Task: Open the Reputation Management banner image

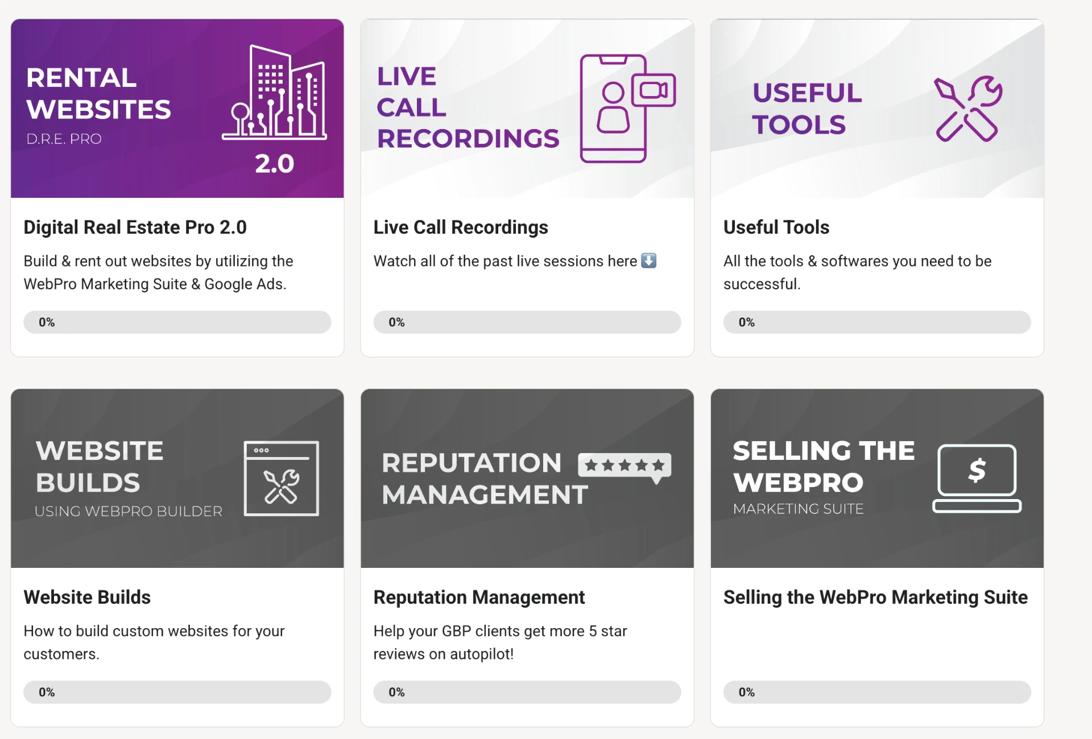Action: [x=527, y=478]
